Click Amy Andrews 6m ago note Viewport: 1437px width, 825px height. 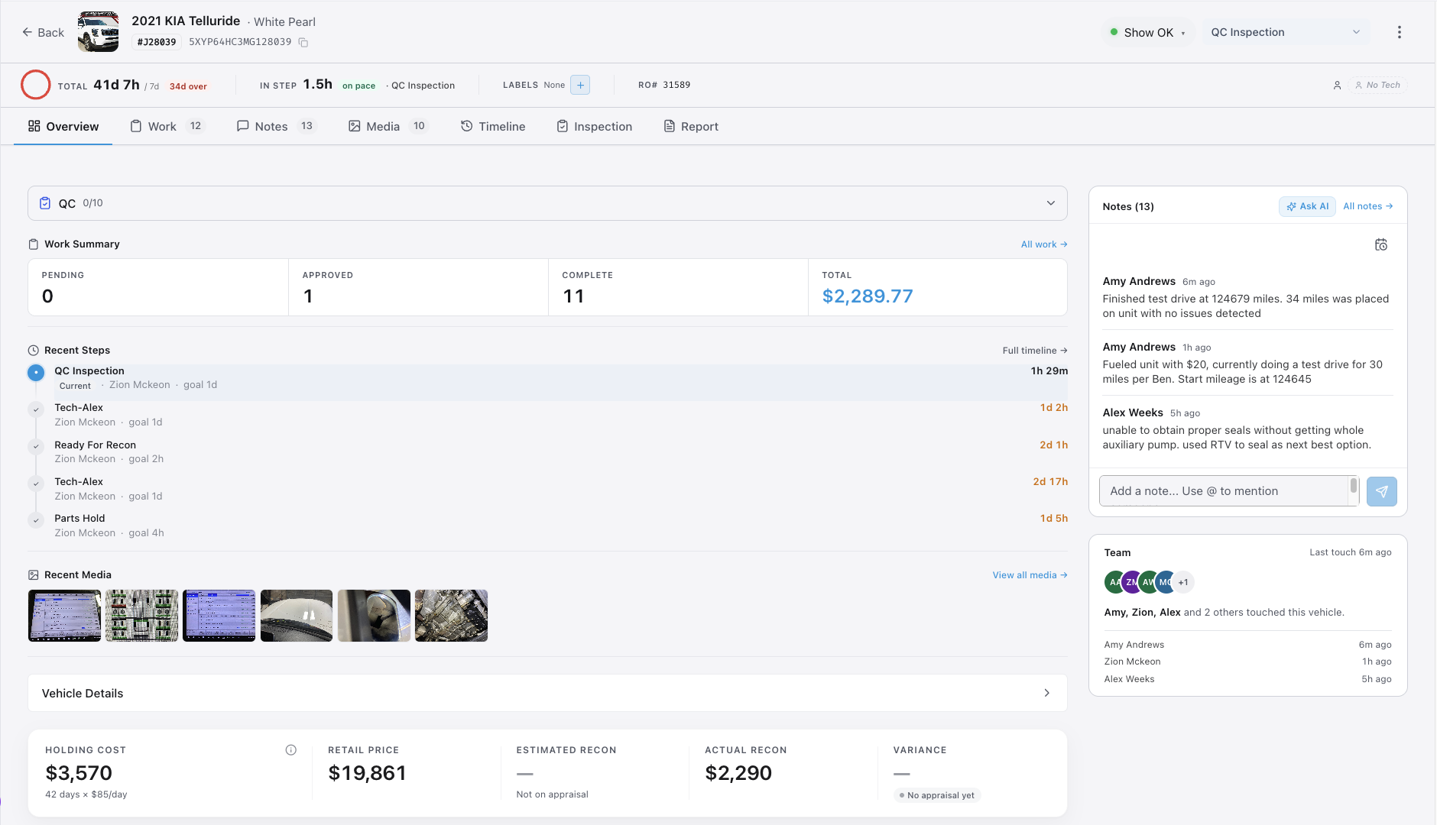[1247, 297]
